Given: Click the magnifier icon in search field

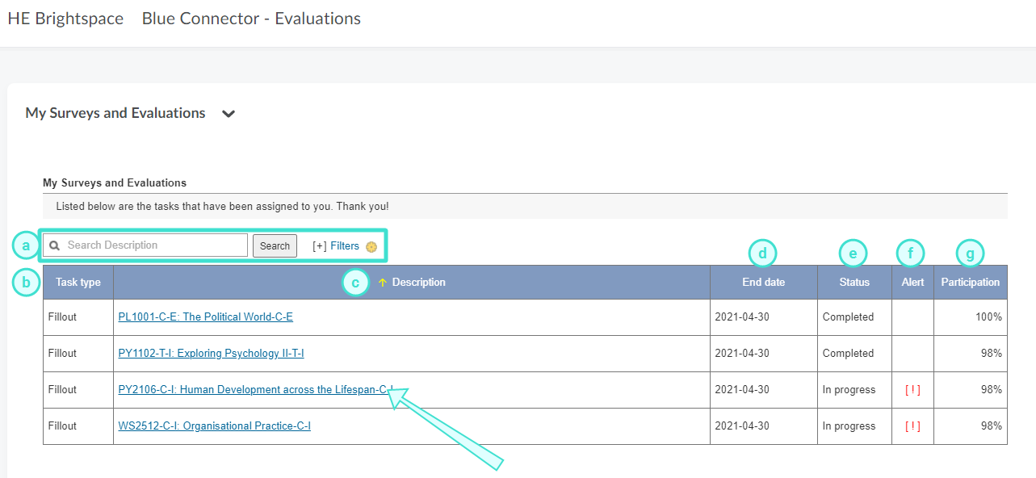Looking at the screenshot, I should coord(54,245).
